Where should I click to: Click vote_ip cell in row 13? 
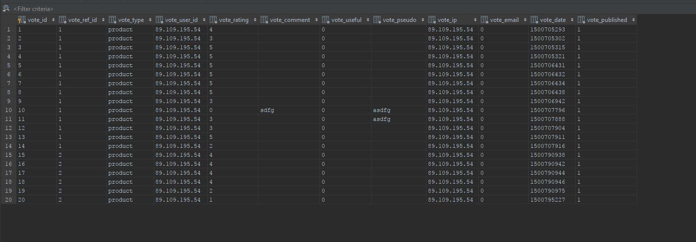click(x=452, y=137)
